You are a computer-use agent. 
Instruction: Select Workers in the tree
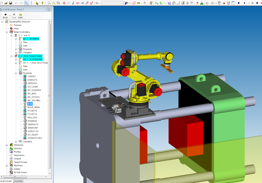18,148
